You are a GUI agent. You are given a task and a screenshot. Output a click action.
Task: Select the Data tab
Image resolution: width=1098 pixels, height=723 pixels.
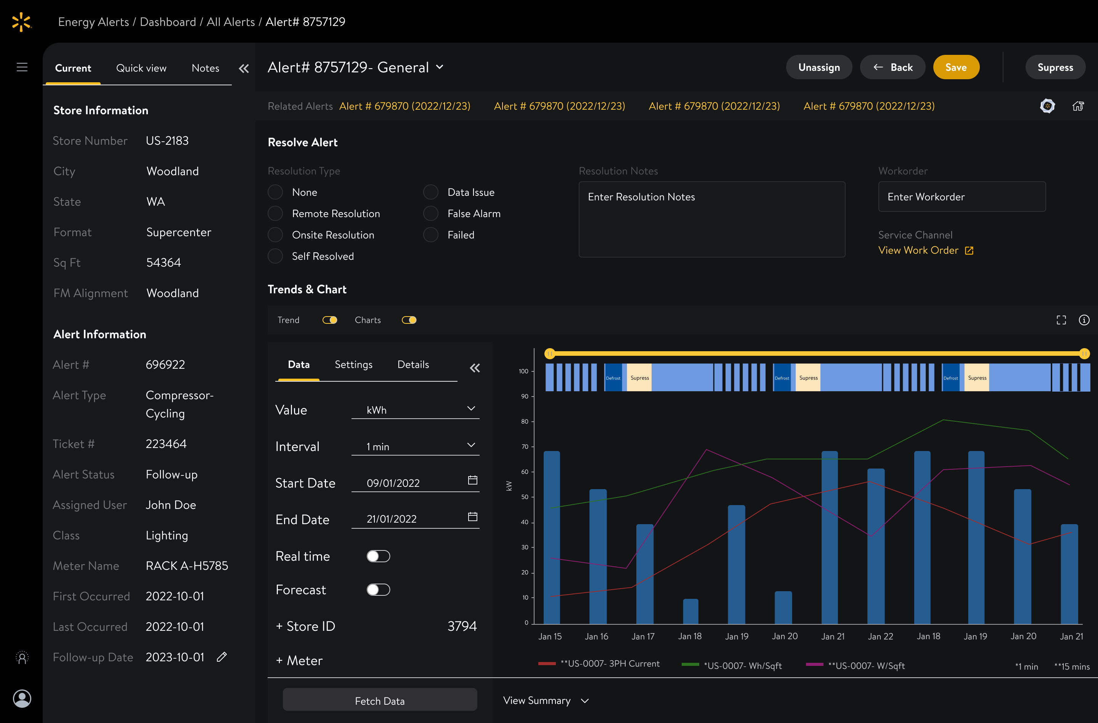pos(299,365)
